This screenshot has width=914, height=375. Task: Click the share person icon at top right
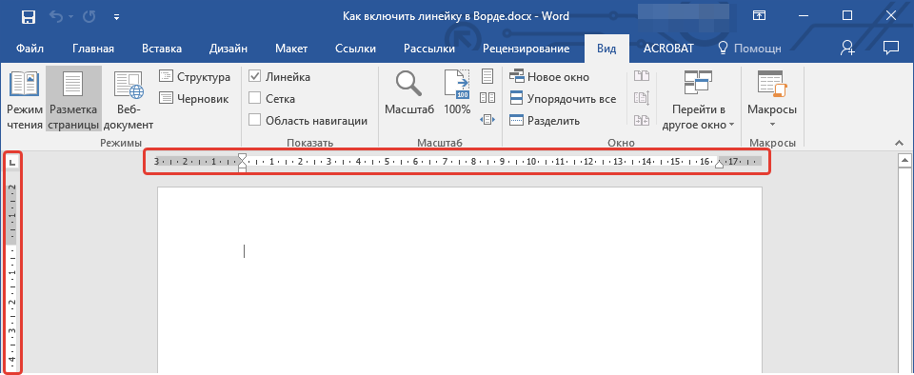click(x=847, y=49)
